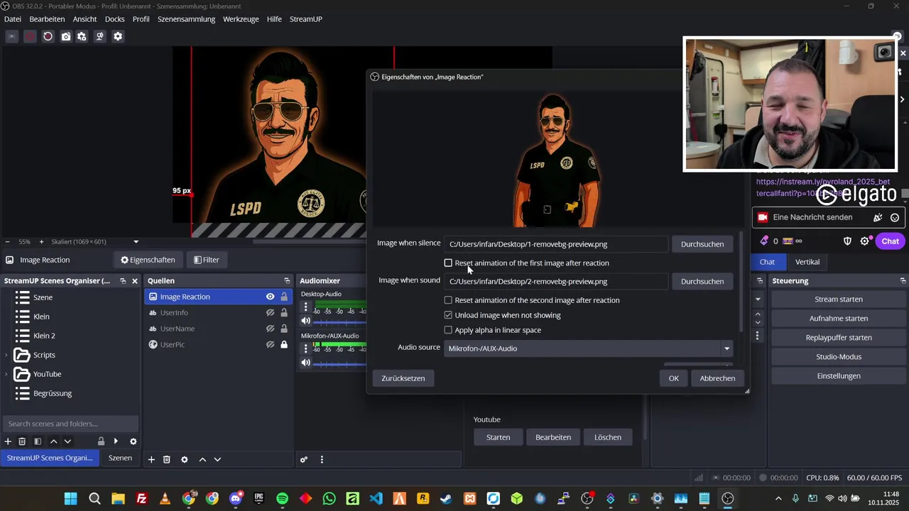Screen dimensions: 909x511
Task: Hide the Image Reaction source eye icon
Action: coord(270,297)
